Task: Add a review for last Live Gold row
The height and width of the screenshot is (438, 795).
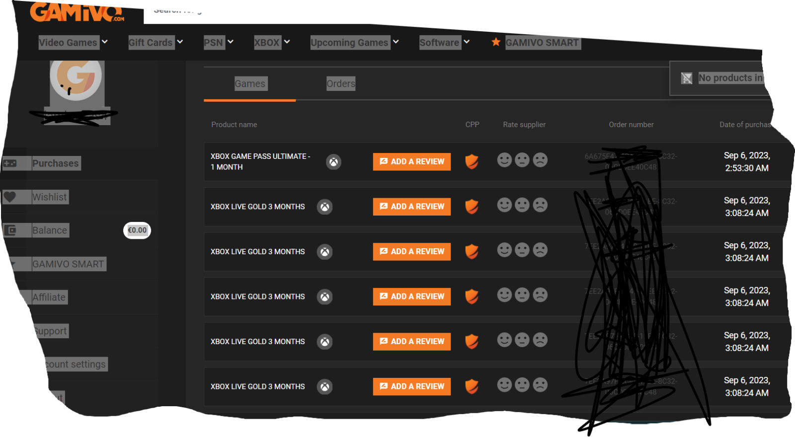Action: (x=412, y=386)
